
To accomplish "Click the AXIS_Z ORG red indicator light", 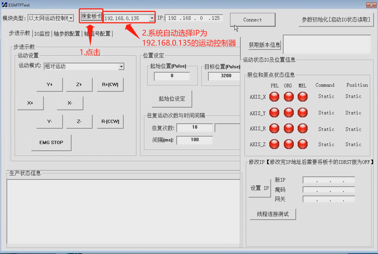I will tap(289, 144).
